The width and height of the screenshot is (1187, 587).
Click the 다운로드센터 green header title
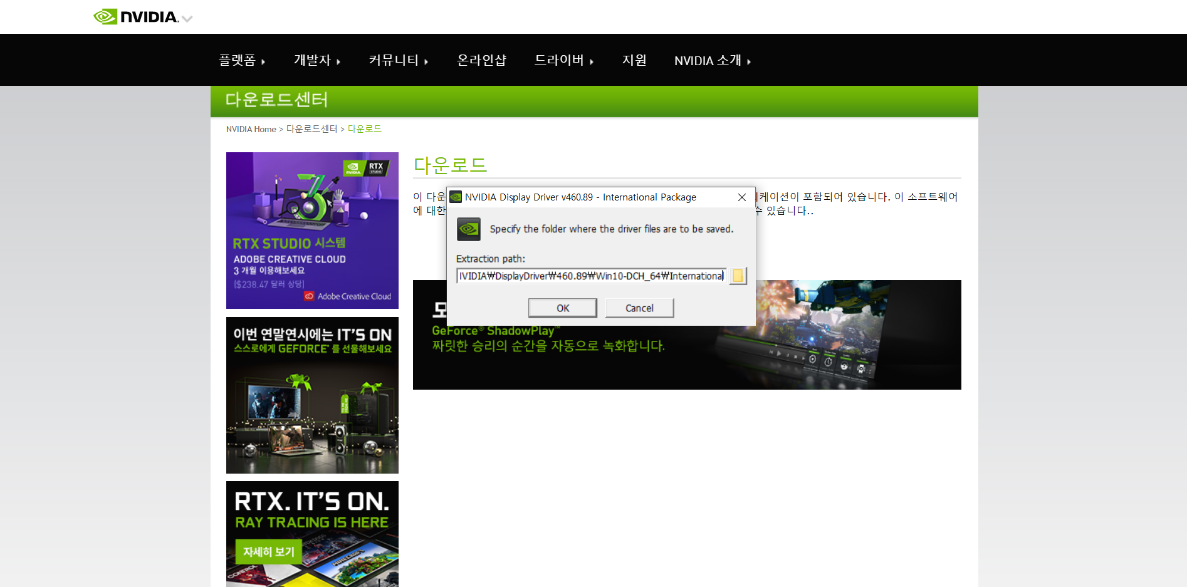coord(276,100)
